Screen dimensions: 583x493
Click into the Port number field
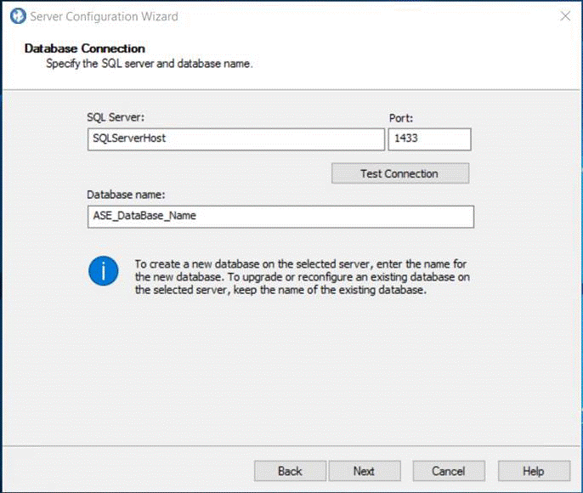[429, 139]
